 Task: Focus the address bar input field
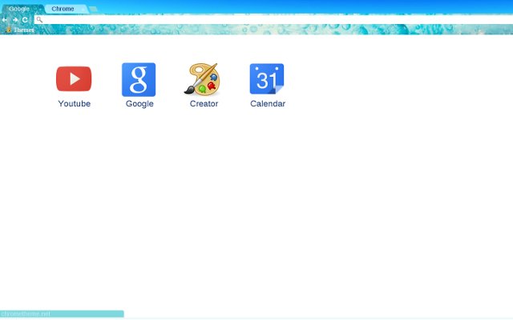(x=273, y=20)
